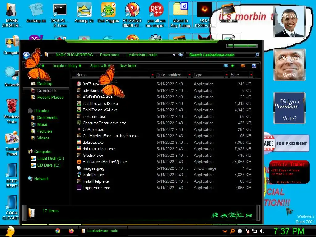Select the InstallHelp.exe file name
The height and width of the screenshot is (237, 316).
pos(96,181)
